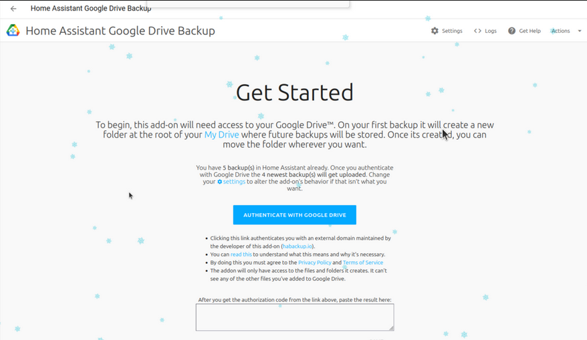Follow the My Drive link
The height and width of the screenshot is (340, 587).
[x=221, y=135]
